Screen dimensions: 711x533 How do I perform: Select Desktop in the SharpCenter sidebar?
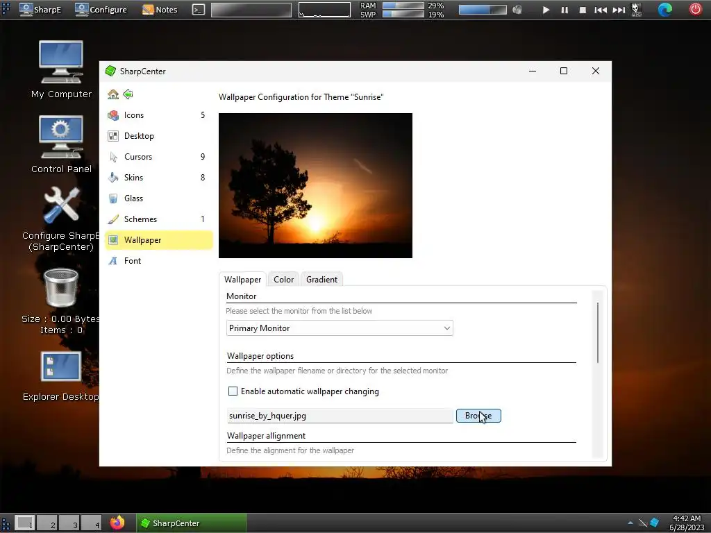[158, 136]
